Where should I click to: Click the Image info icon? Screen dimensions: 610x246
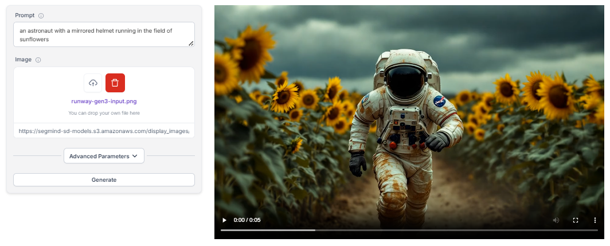[38, 60]
